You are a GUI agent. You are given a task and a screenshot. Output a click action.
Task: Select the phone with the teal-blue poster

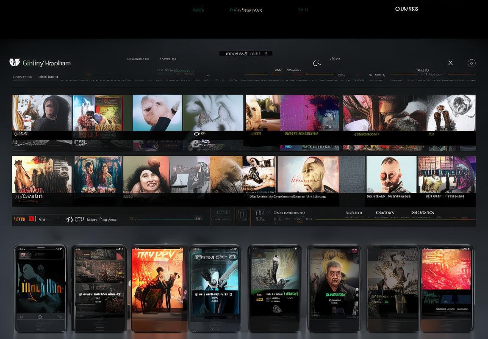pos(214,288)
